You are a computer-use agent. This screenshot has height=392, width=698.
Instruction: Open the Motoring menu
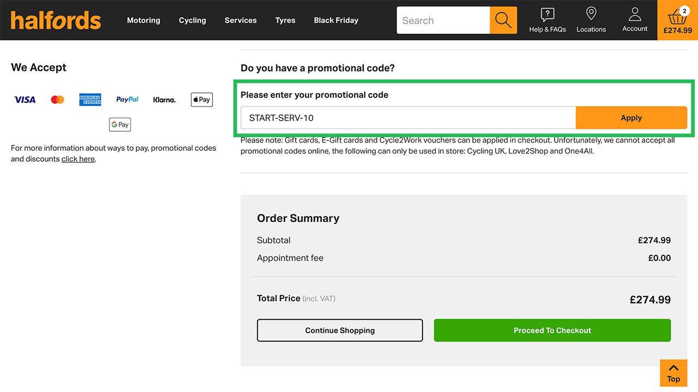143,20
